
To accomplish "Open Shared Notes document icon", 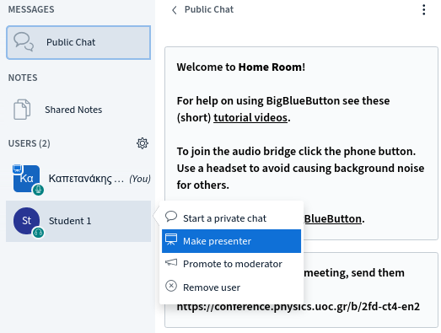I will click(x=22, y=110).
